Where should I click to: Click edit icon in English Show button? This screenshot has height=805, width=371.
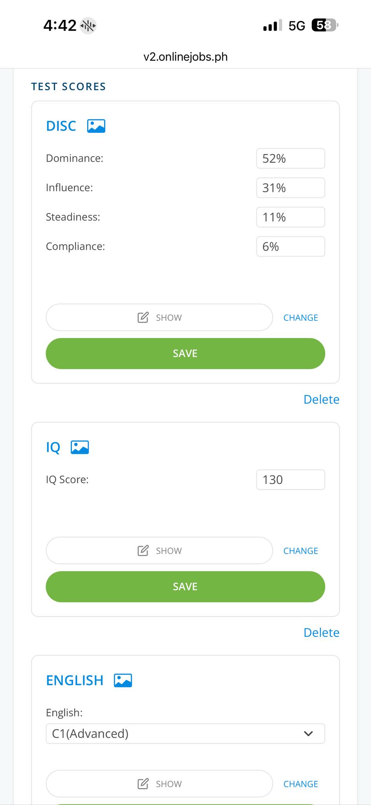[143, 783]
